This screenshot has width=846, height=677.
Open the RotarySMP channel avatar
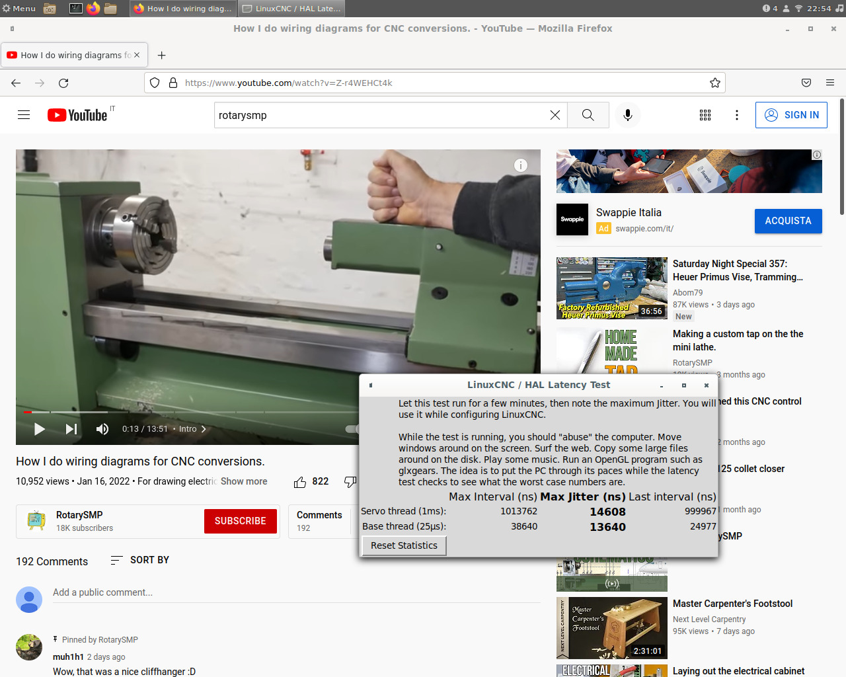pyautogui.click(x=36, y=521)
